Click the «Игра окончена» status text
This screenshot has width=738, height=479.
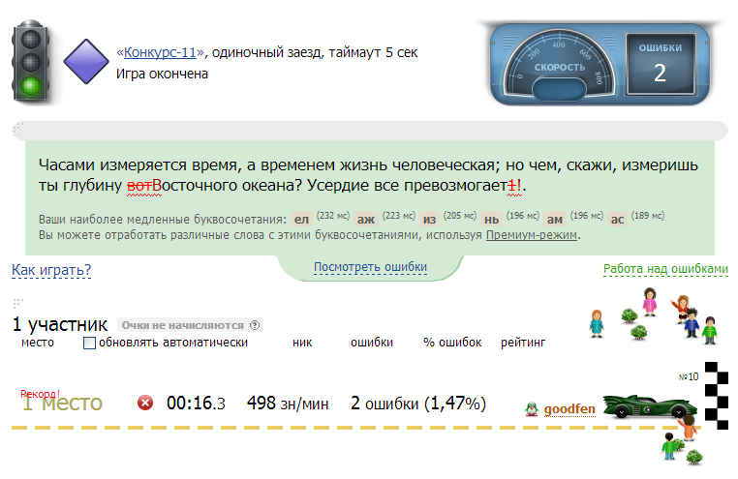(162, 74)
